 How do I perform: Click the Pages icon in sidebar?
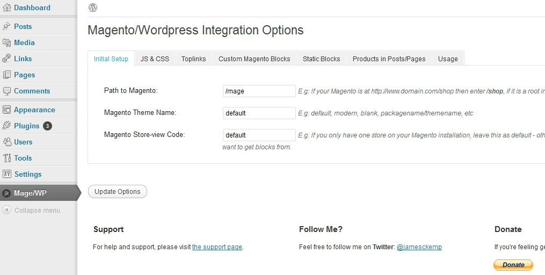(6, 75)
